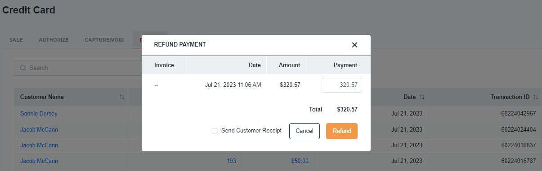542x171 pixels.
Task: Switch to the SALE tab
Action: 16,40
